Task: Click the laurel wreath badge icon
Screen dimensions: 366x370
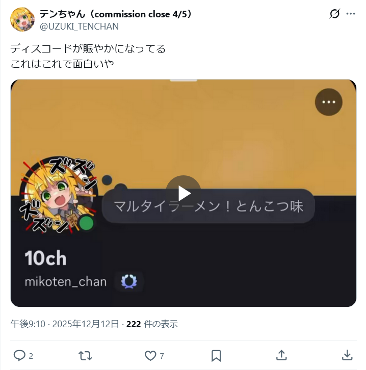Action: click(x=129, y=281)
